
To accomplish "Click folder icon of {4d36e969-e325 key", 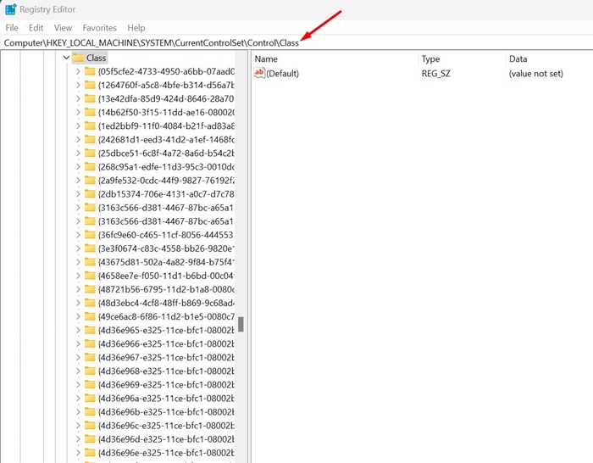I will pos(90,385).
